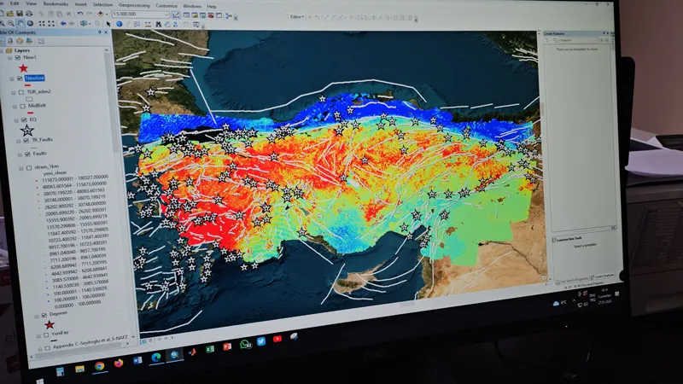Select the NewLine layer name
683x384 pixels.
pos(35,78)
